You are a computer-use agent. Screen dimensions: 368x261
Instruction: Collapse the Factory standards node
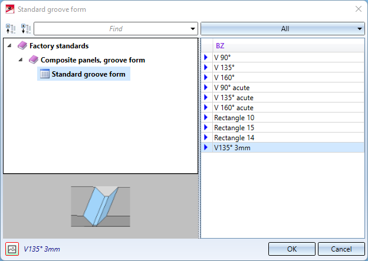pyautogui.click(x=9, y=45)
